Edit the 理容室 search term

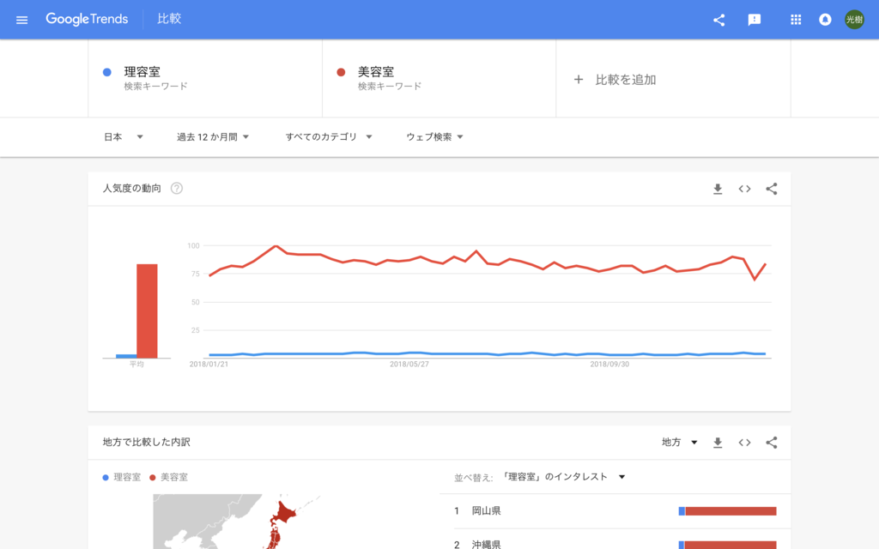point(205,78)
